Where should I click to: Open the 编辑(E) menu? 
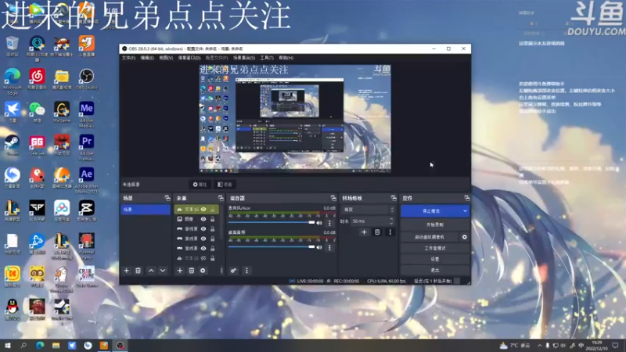click(147, 58)
